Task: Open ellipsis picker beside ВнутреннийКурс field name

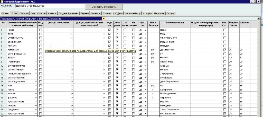Action: tap(35, 66)
